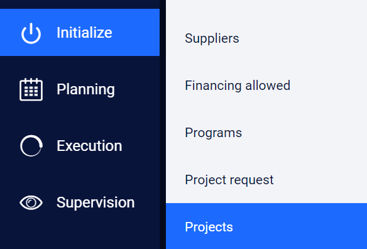Select the Financing allowed entry

[238, 86]
